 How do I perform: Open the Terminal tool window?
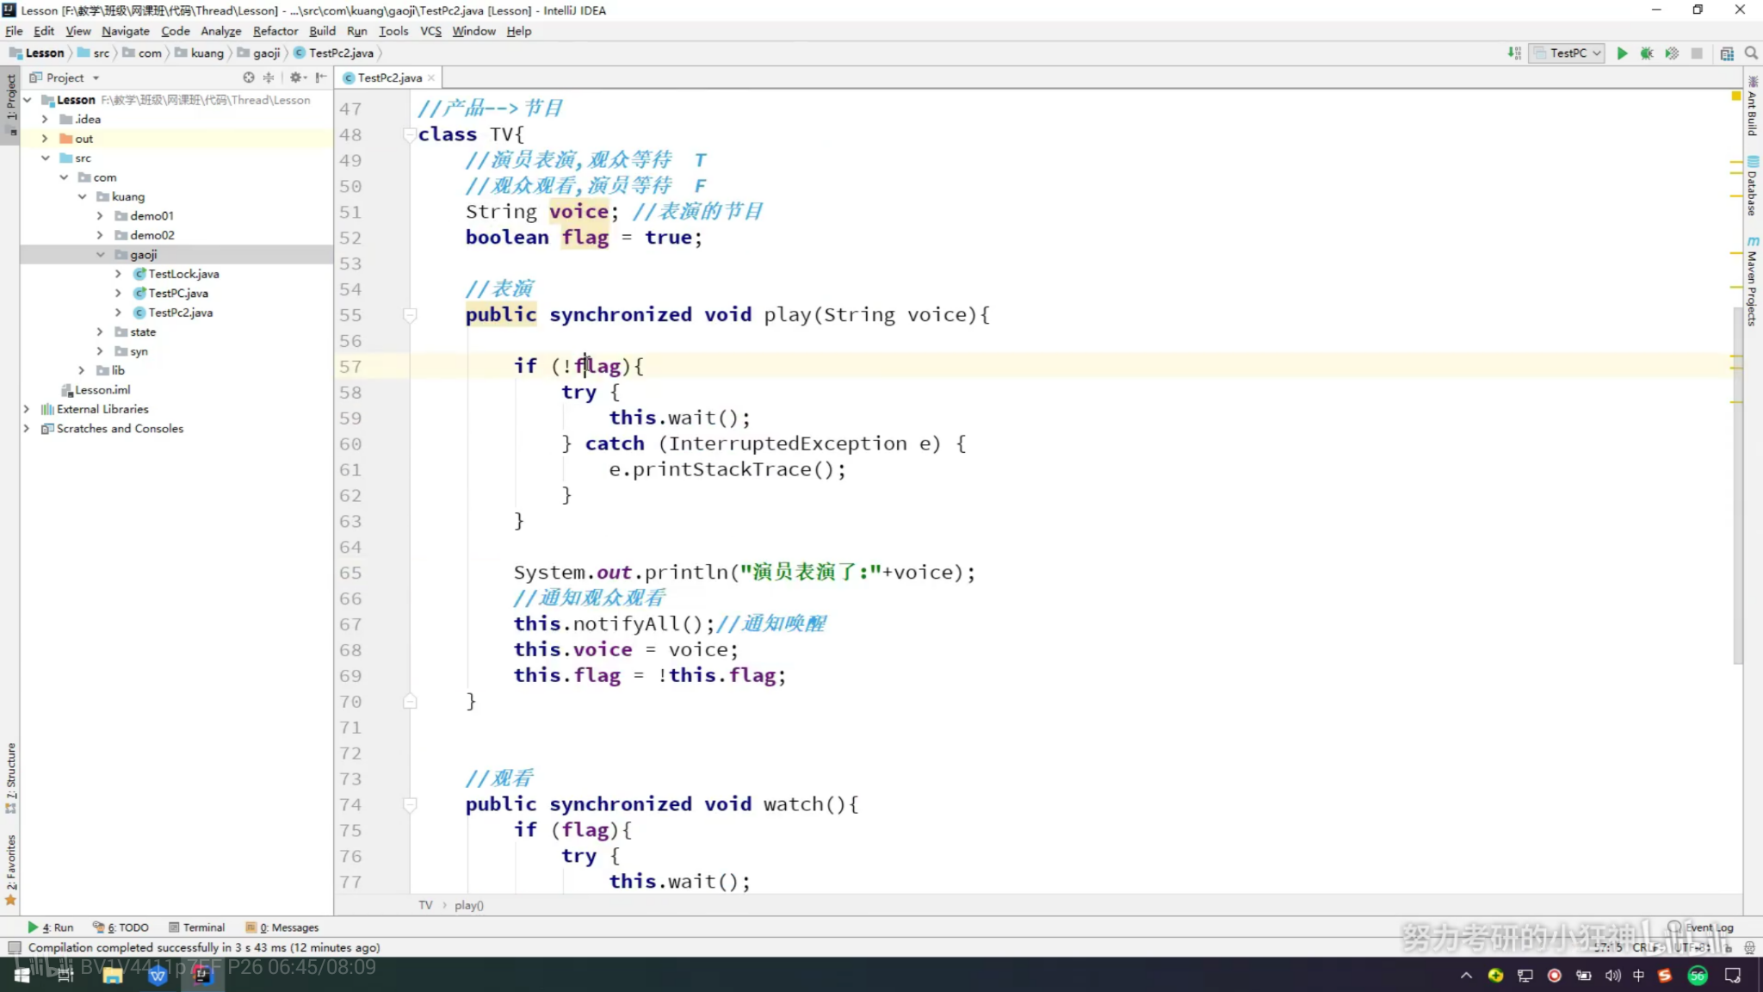click(197, 927)
